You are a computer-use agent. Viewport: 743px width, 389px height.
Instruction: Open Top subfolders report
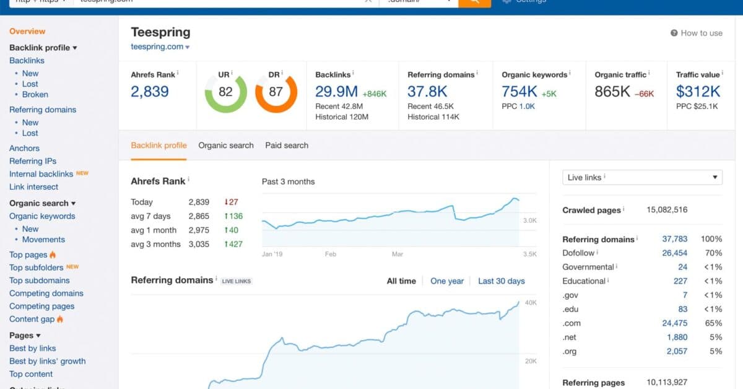(x=37, y=268)
